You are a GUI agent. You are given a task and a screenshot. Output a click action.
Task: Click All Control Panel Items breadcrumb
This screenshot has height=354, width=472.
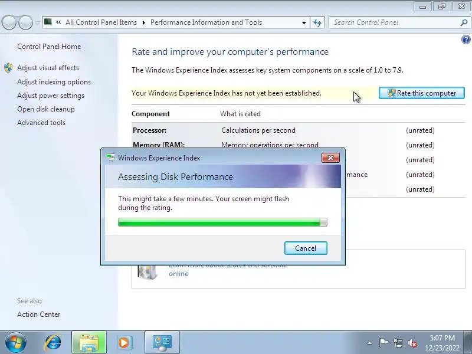point(101,22)
